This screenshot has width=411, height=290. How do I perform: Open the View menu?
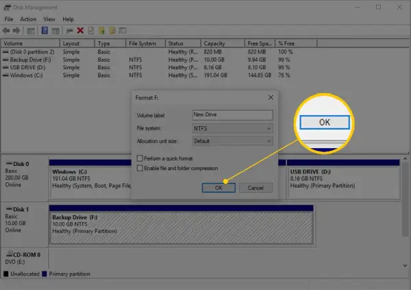[49, 19]
